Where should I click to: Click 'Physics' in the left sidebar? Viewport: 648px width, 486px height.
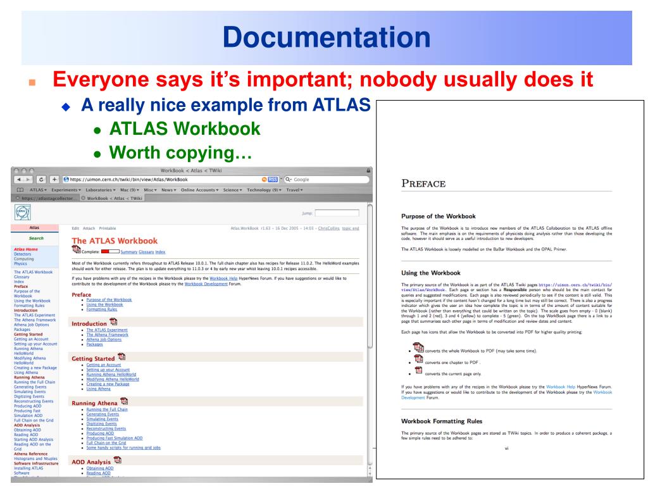[x=20, y=264]
